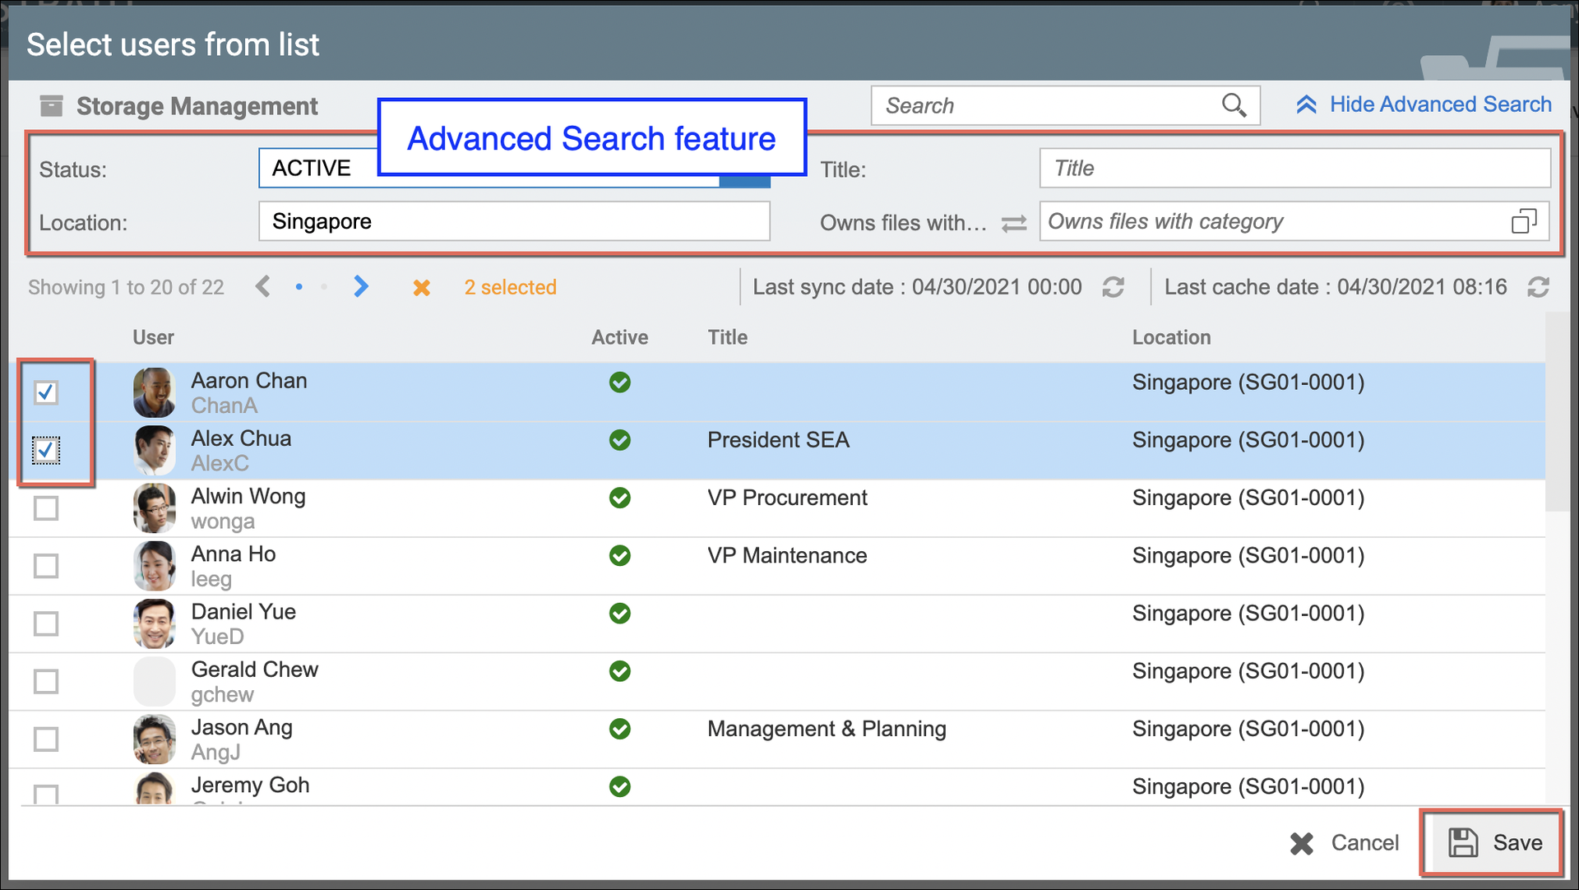The width and height of the screenshot is (1579, 890).
Task: Go to previous page of users
Action: coord(262,286)
